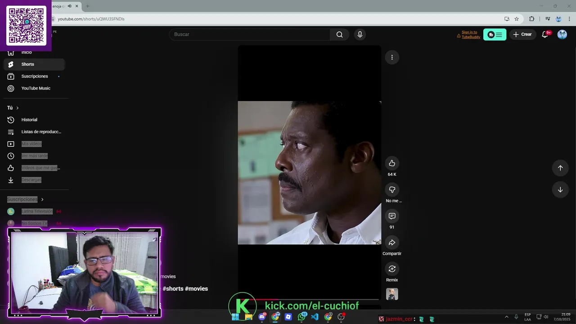The width and height of the screenshot is (576, 324).
Task: Click the #shorts hashtag
Action: coord(173,288)
